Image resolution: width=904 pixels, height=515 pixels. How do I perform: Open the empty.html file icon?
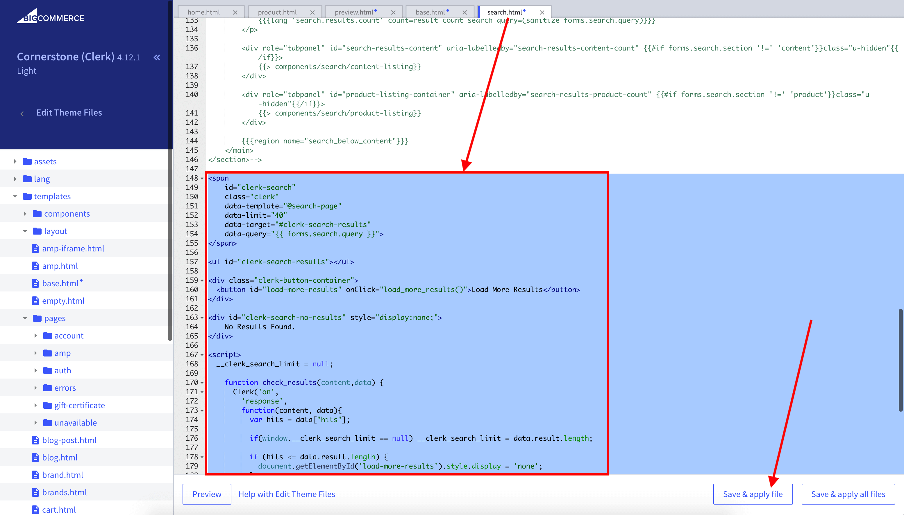coord(35,301)
